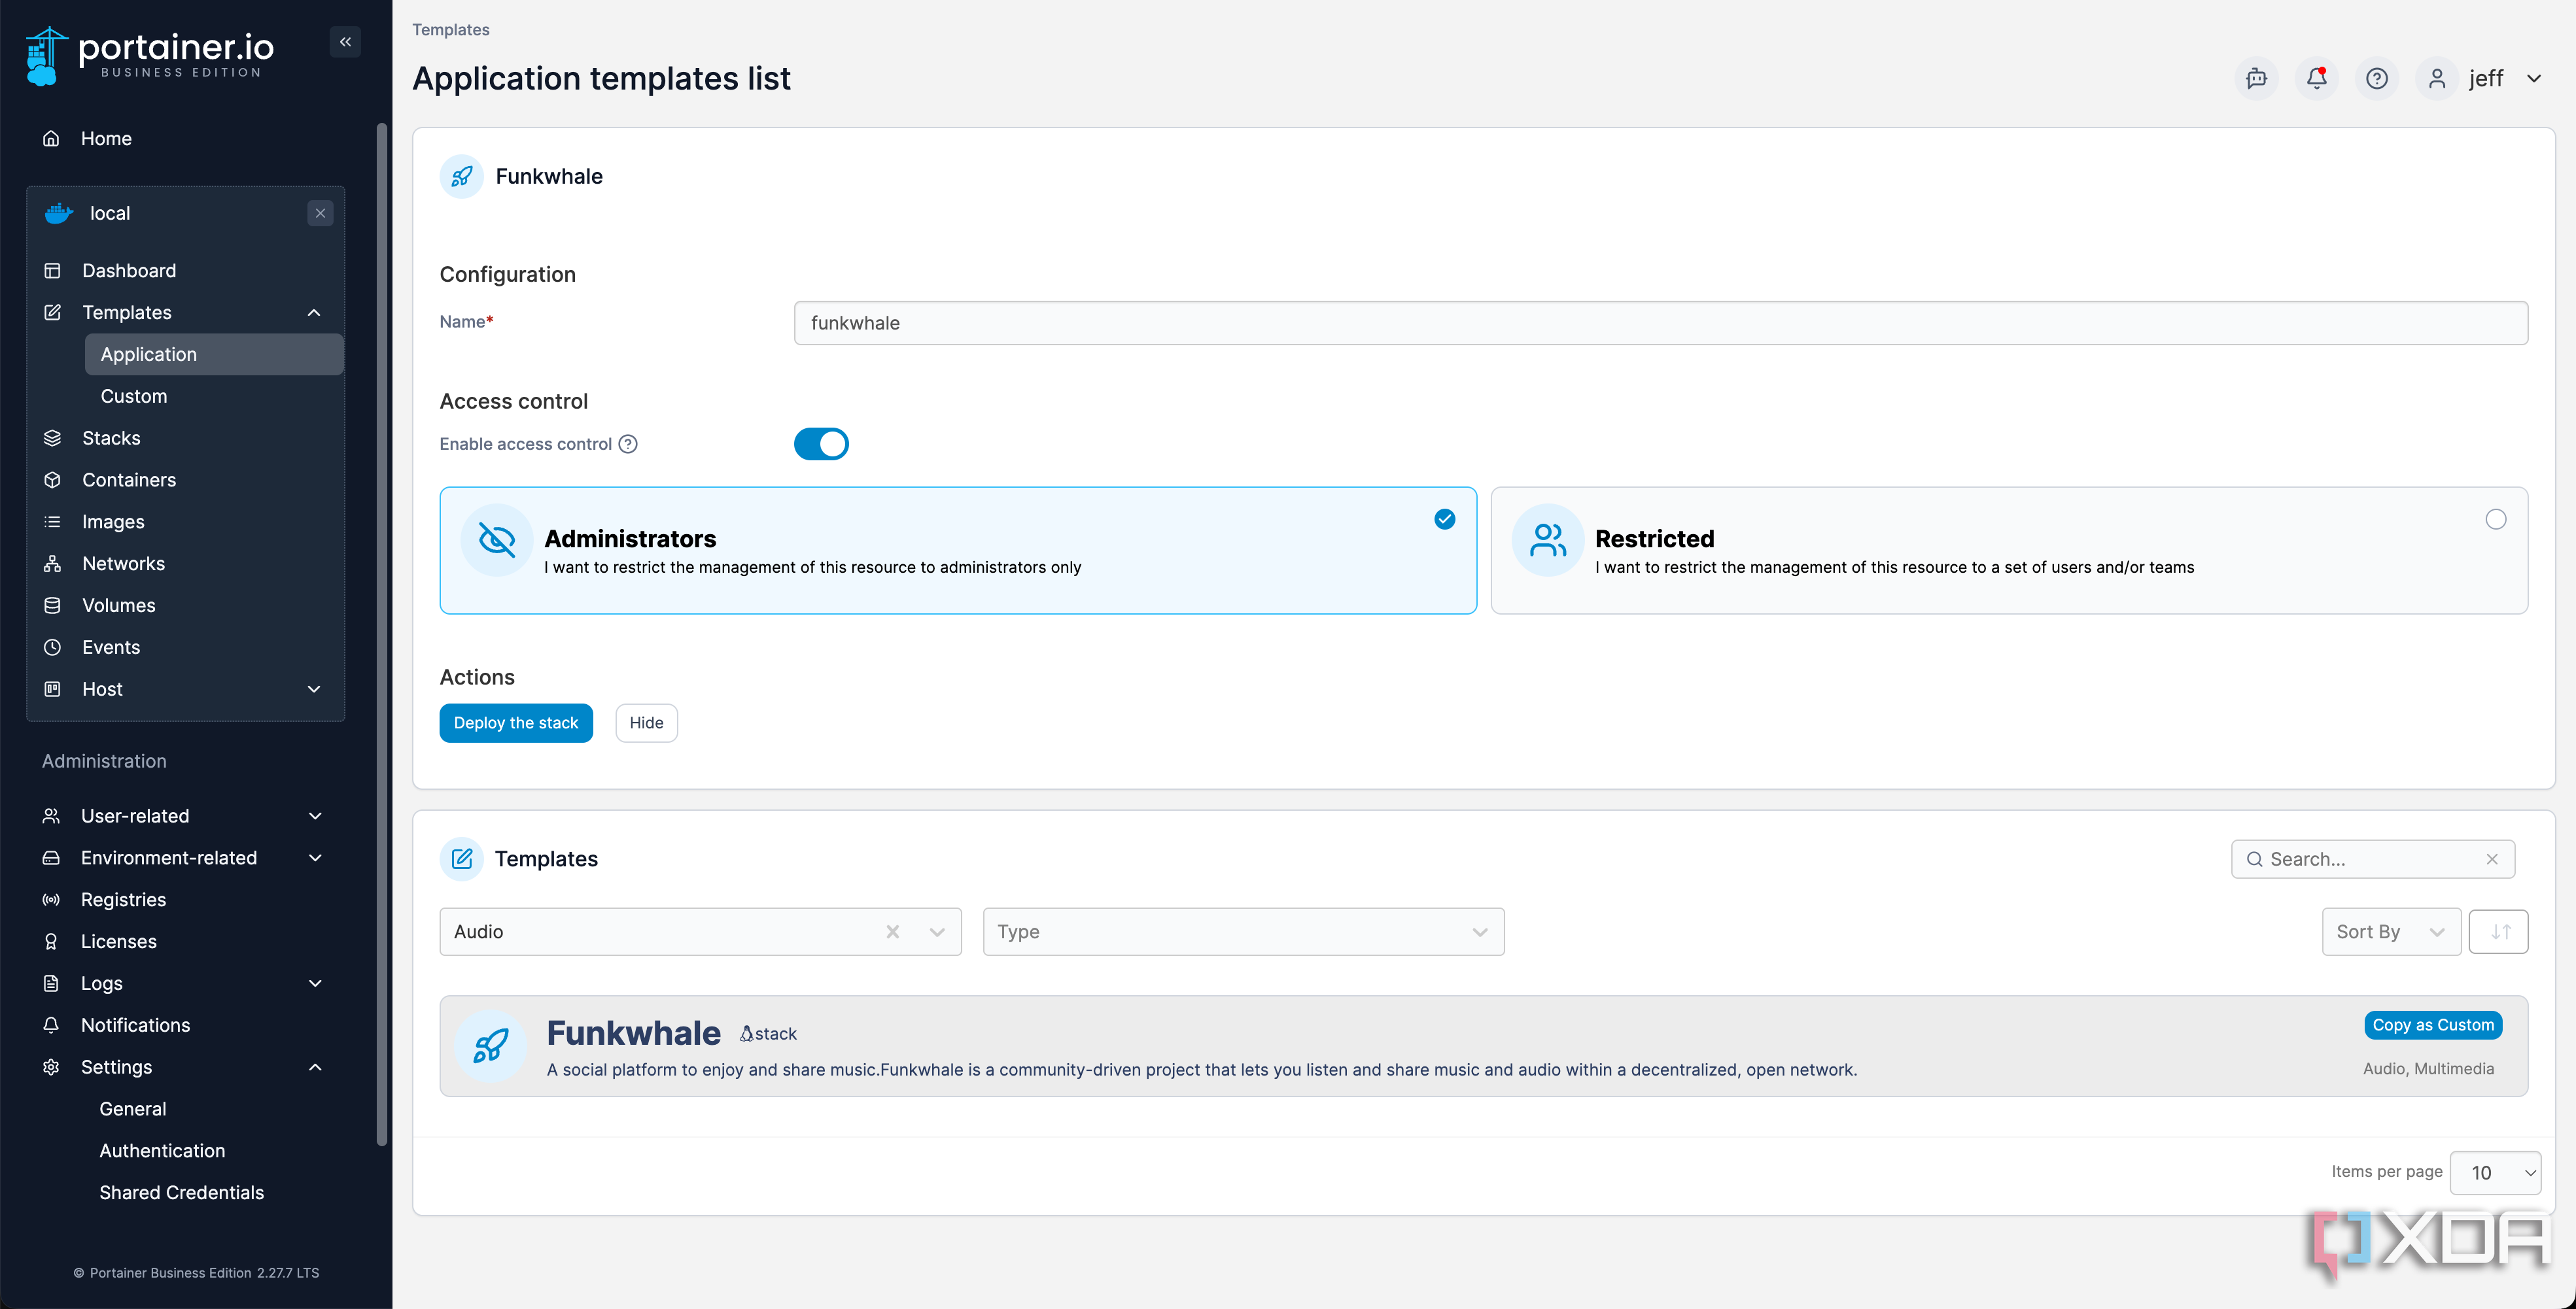The height and width of the screenshot is (1309, 2576).
Task: Clear the Audio category filter
Action: click(x=892, y=931)
